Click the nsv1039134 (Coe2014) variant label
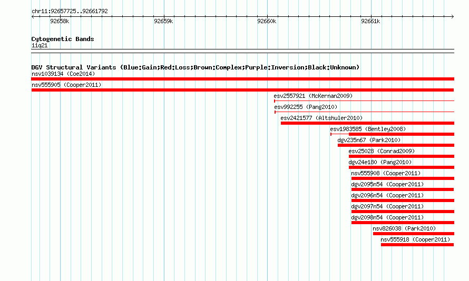469x281 pixels. click(x=63, y=74)
